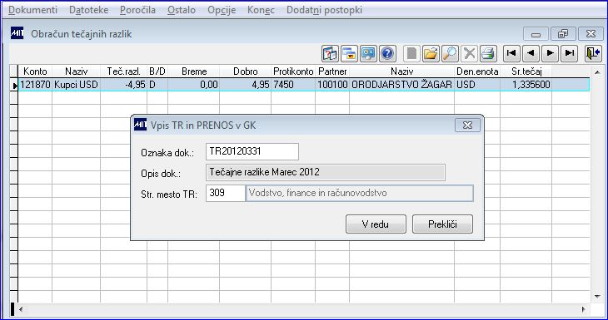Click horizontal scrollbar right arrow
The image size is (608, 320).
584,309
